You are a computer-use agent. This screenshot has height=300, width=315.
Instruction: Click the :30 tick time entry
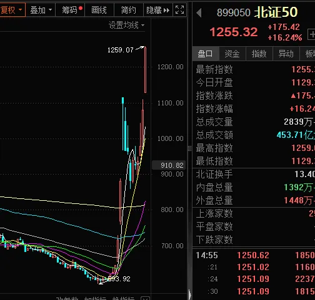(x=212, y=291)
